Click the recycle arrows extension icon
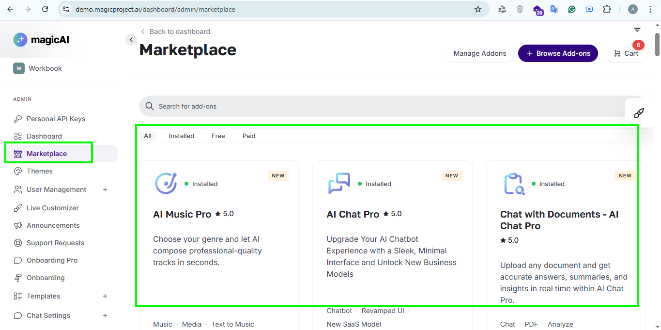This screenshot has height=330, width=661. coord(502,9)
